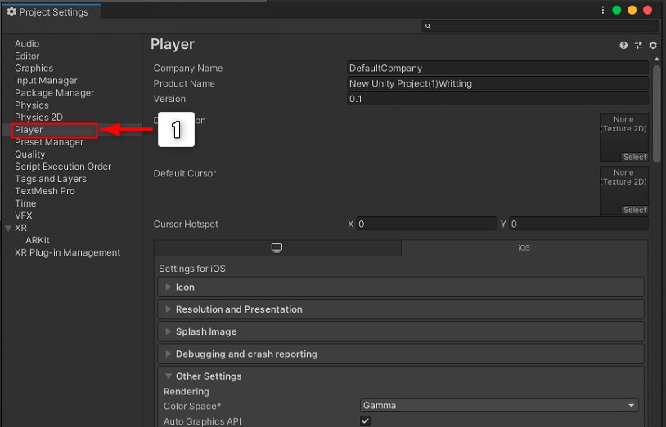Click the vertical scrollbar thumb
The width and height of the screenshot is (666, 427).
coord(657,113)
